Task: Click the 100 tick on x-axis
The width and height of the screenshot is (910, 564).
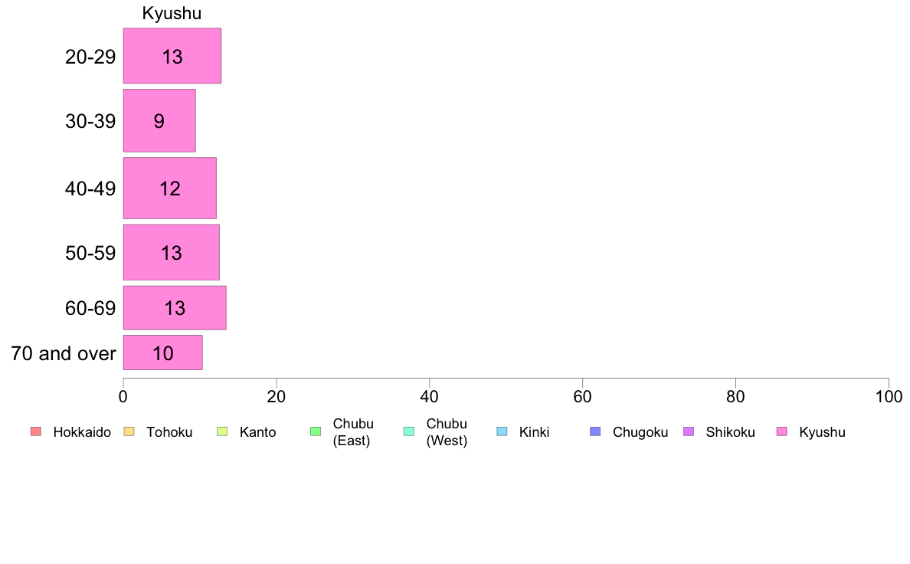Action: click(x=889, y=397)
